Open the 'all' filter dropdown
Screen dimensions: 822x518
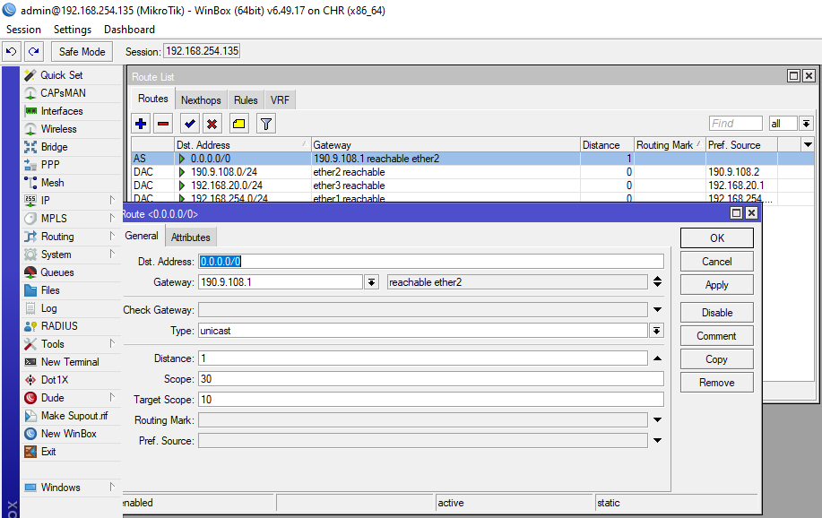(x=806, y=123)
